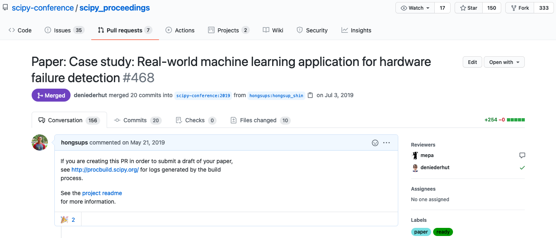
Task: Click deniederhut's reviewer avatar
Action: 415,168
